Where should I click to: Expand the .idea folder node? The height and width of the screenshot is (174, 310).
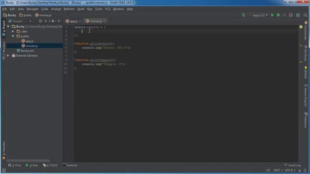(13, 31)
